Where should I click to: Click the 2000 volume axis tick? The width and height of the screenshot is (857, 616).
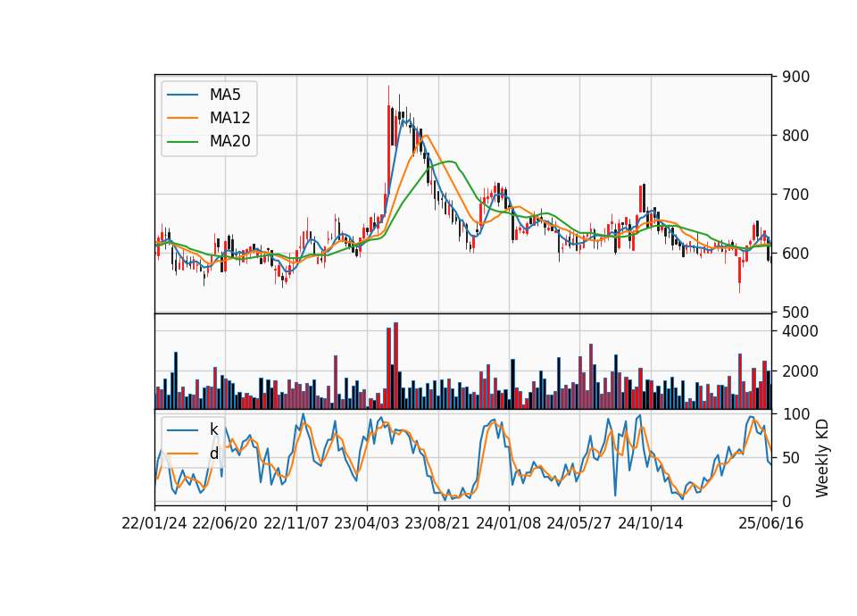[800, 371]
